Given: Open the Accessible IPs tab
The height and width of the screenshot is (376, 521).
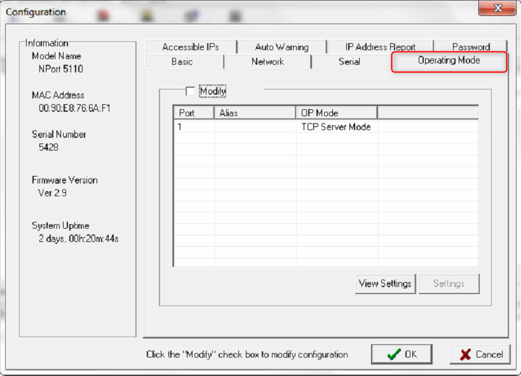Looking at the screenshot, I should (190, 47).
